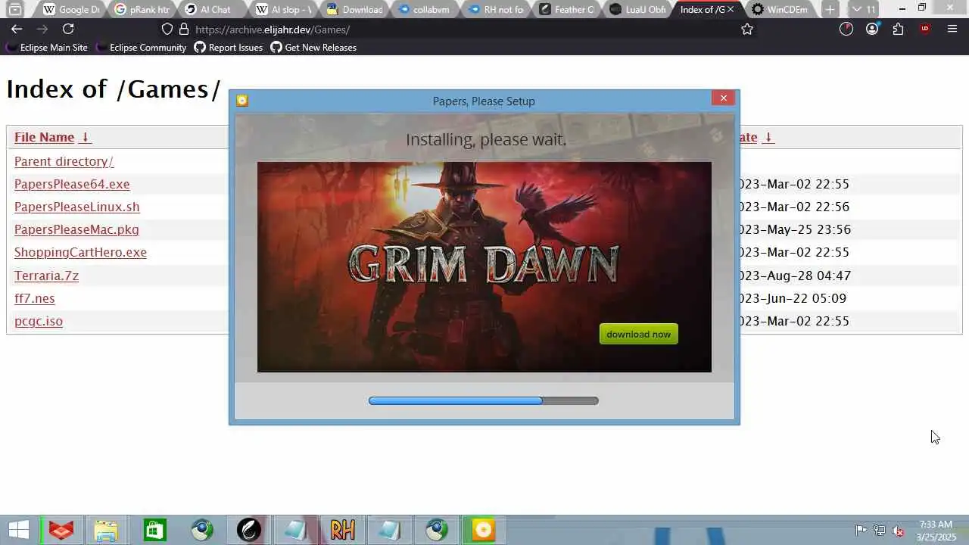Open the Action Center flag tray icon
This screenshot has height=545, width=969.
[x=861, y=531]
